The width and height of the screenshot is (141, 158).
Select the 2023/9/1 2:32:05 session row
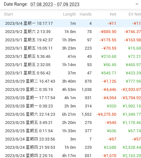pyautogui.click(x=70, y=65)
